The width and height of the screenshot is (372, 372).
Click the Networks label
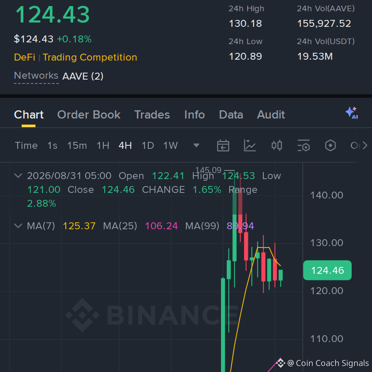(x=36, y=76)
